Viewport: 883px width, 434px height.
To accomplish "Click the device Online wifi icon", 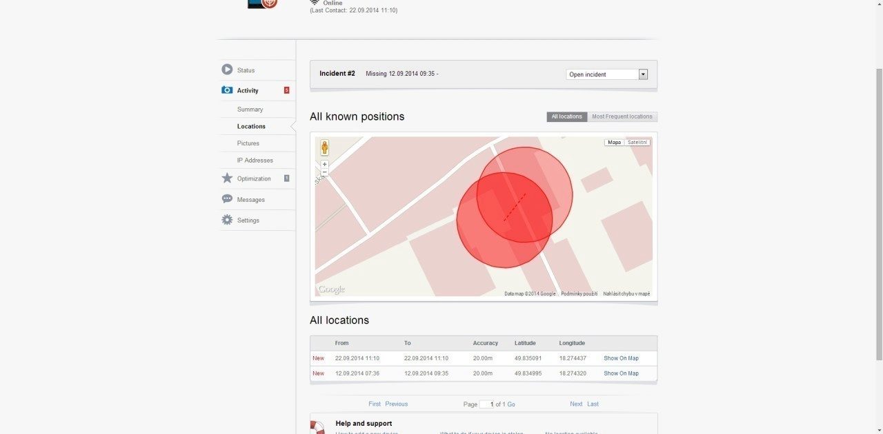I will pos(315,3).
